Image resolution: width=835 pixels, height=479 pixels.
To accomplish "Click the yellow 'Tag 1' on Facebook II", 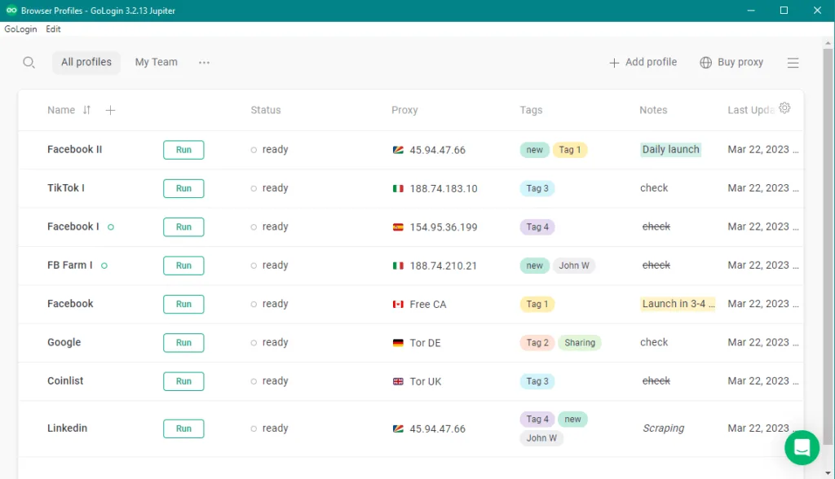I will [570, 150].
